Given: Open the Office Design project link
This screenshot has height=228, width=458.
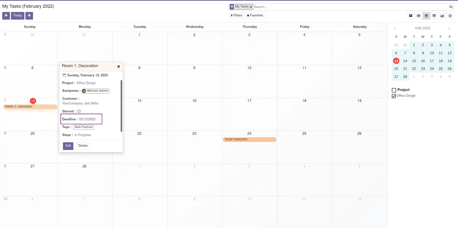Looking at the screenshot, I should tap(86, 83).
